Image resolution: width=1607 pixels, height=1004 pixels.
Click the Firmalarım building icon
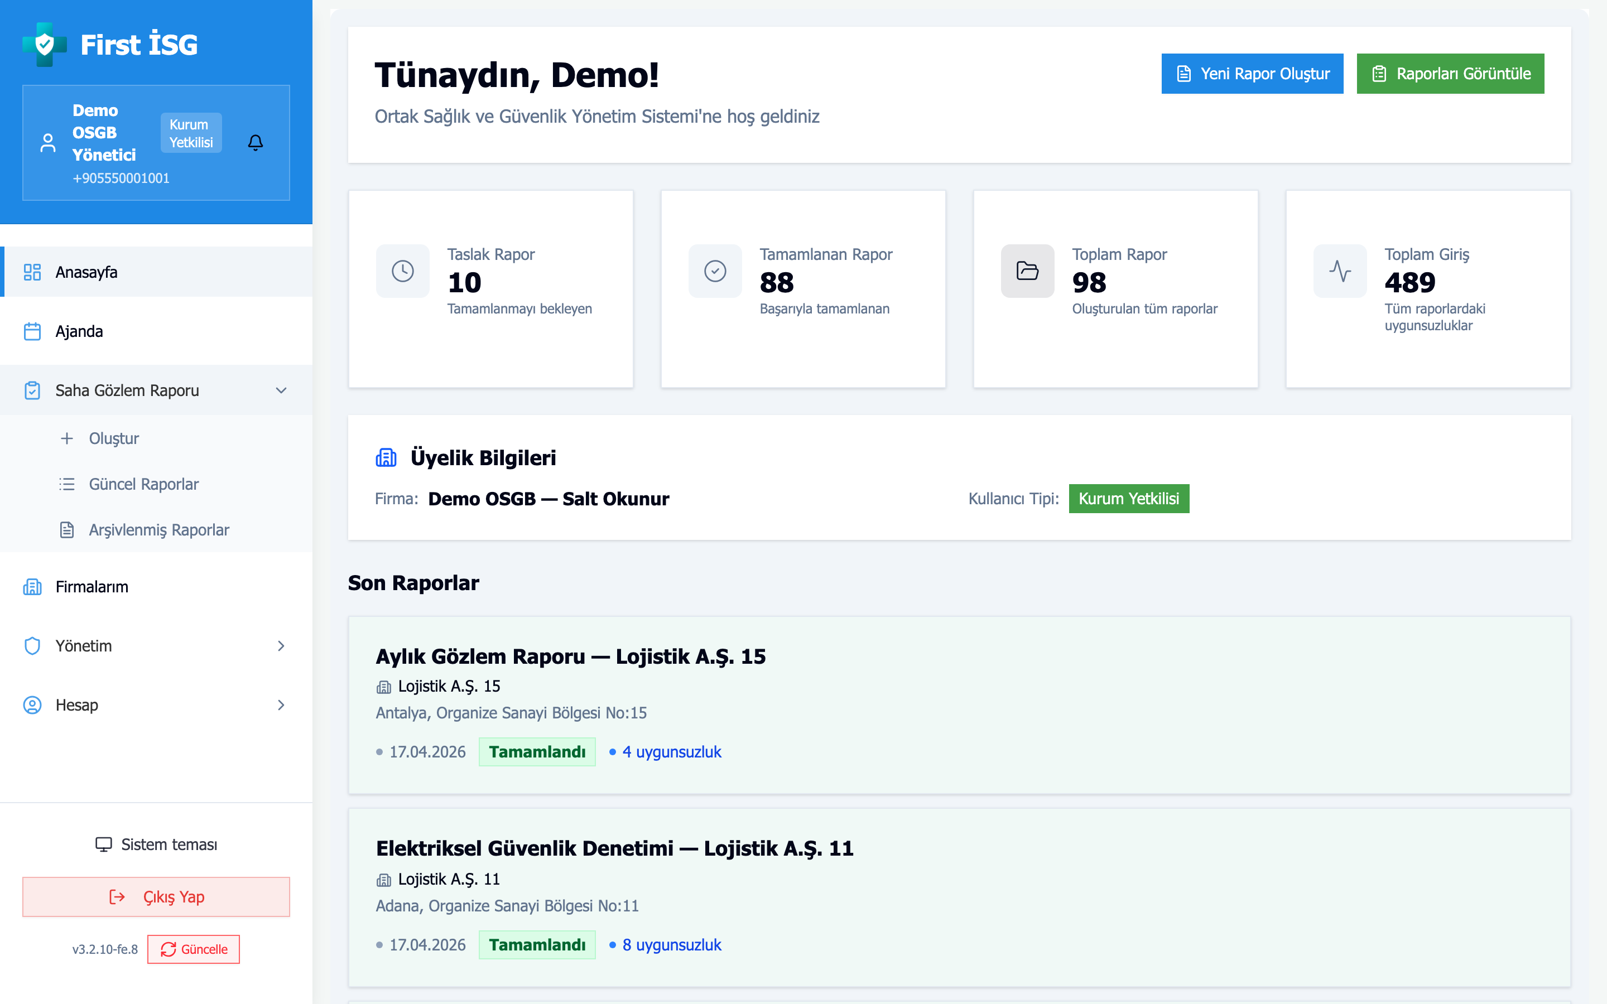(x=32, y=587)
